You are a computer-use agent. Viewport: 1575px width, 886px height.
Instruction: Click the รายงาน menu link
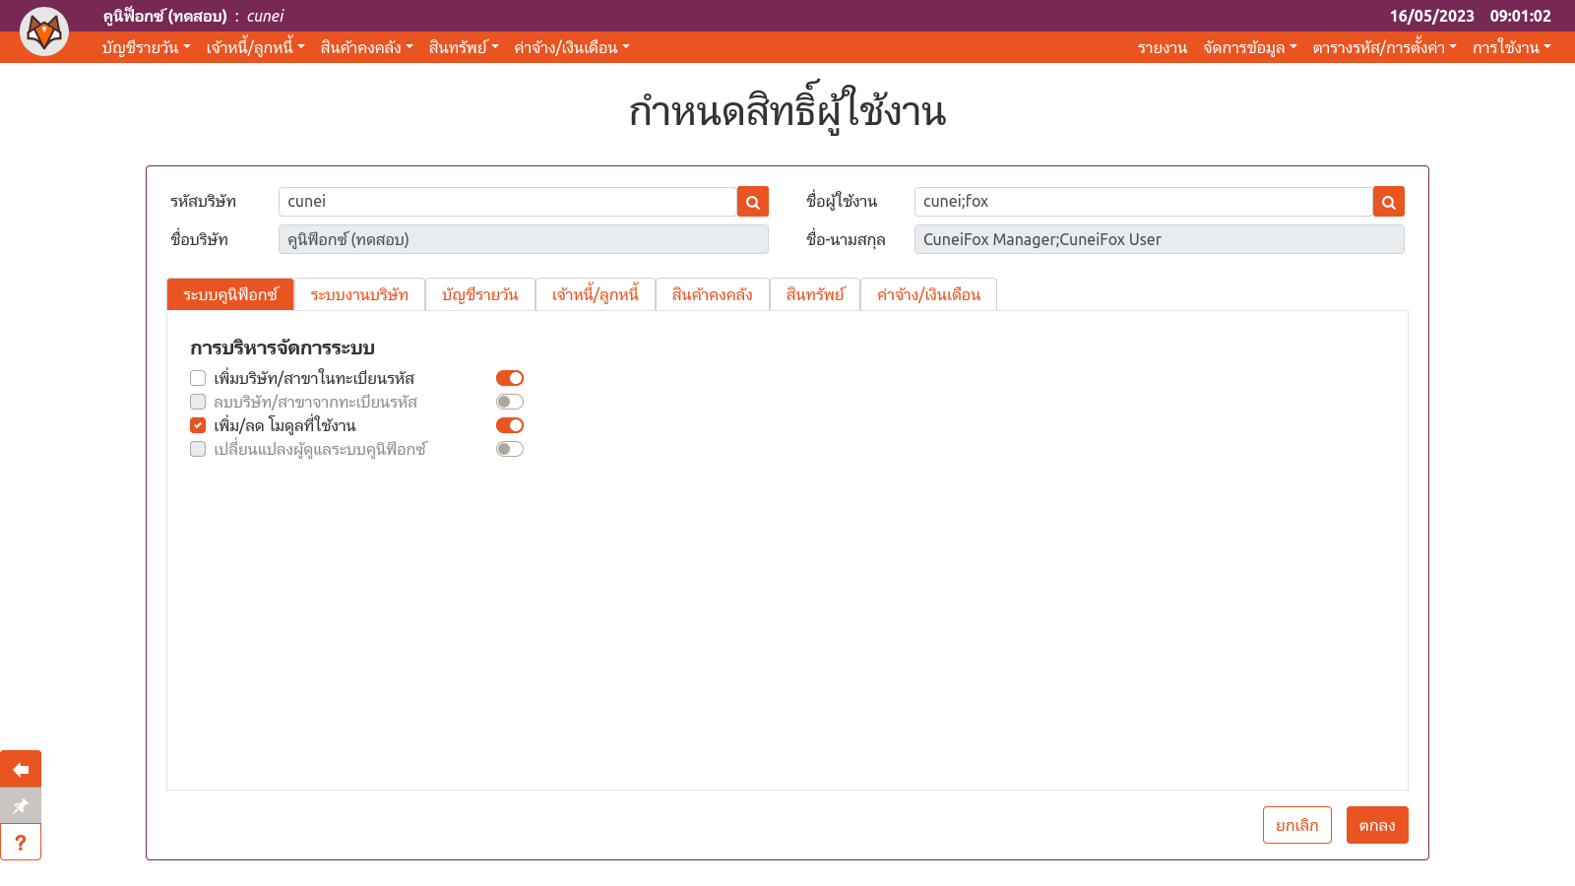[x=1162, y=47]
